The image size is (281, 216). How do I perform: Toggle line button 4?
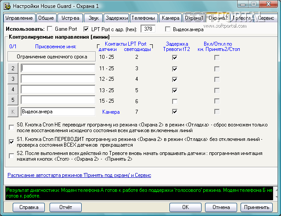pyautogui.click(x=13, y=89)
